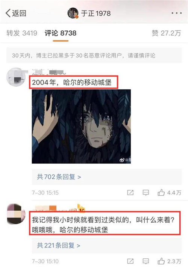Like the second comment showing 2.3万
Viewport: 188px width, 267px height.
pyautogui.click(x=169, y=261)
